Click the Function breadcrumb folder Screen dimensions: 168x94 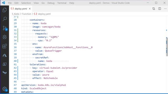tap(27, 14)
